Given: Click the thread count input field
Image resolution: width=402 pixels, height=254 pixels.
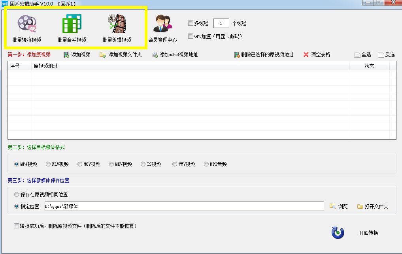Looking at the screenshot, I should (x=221, y=23).
